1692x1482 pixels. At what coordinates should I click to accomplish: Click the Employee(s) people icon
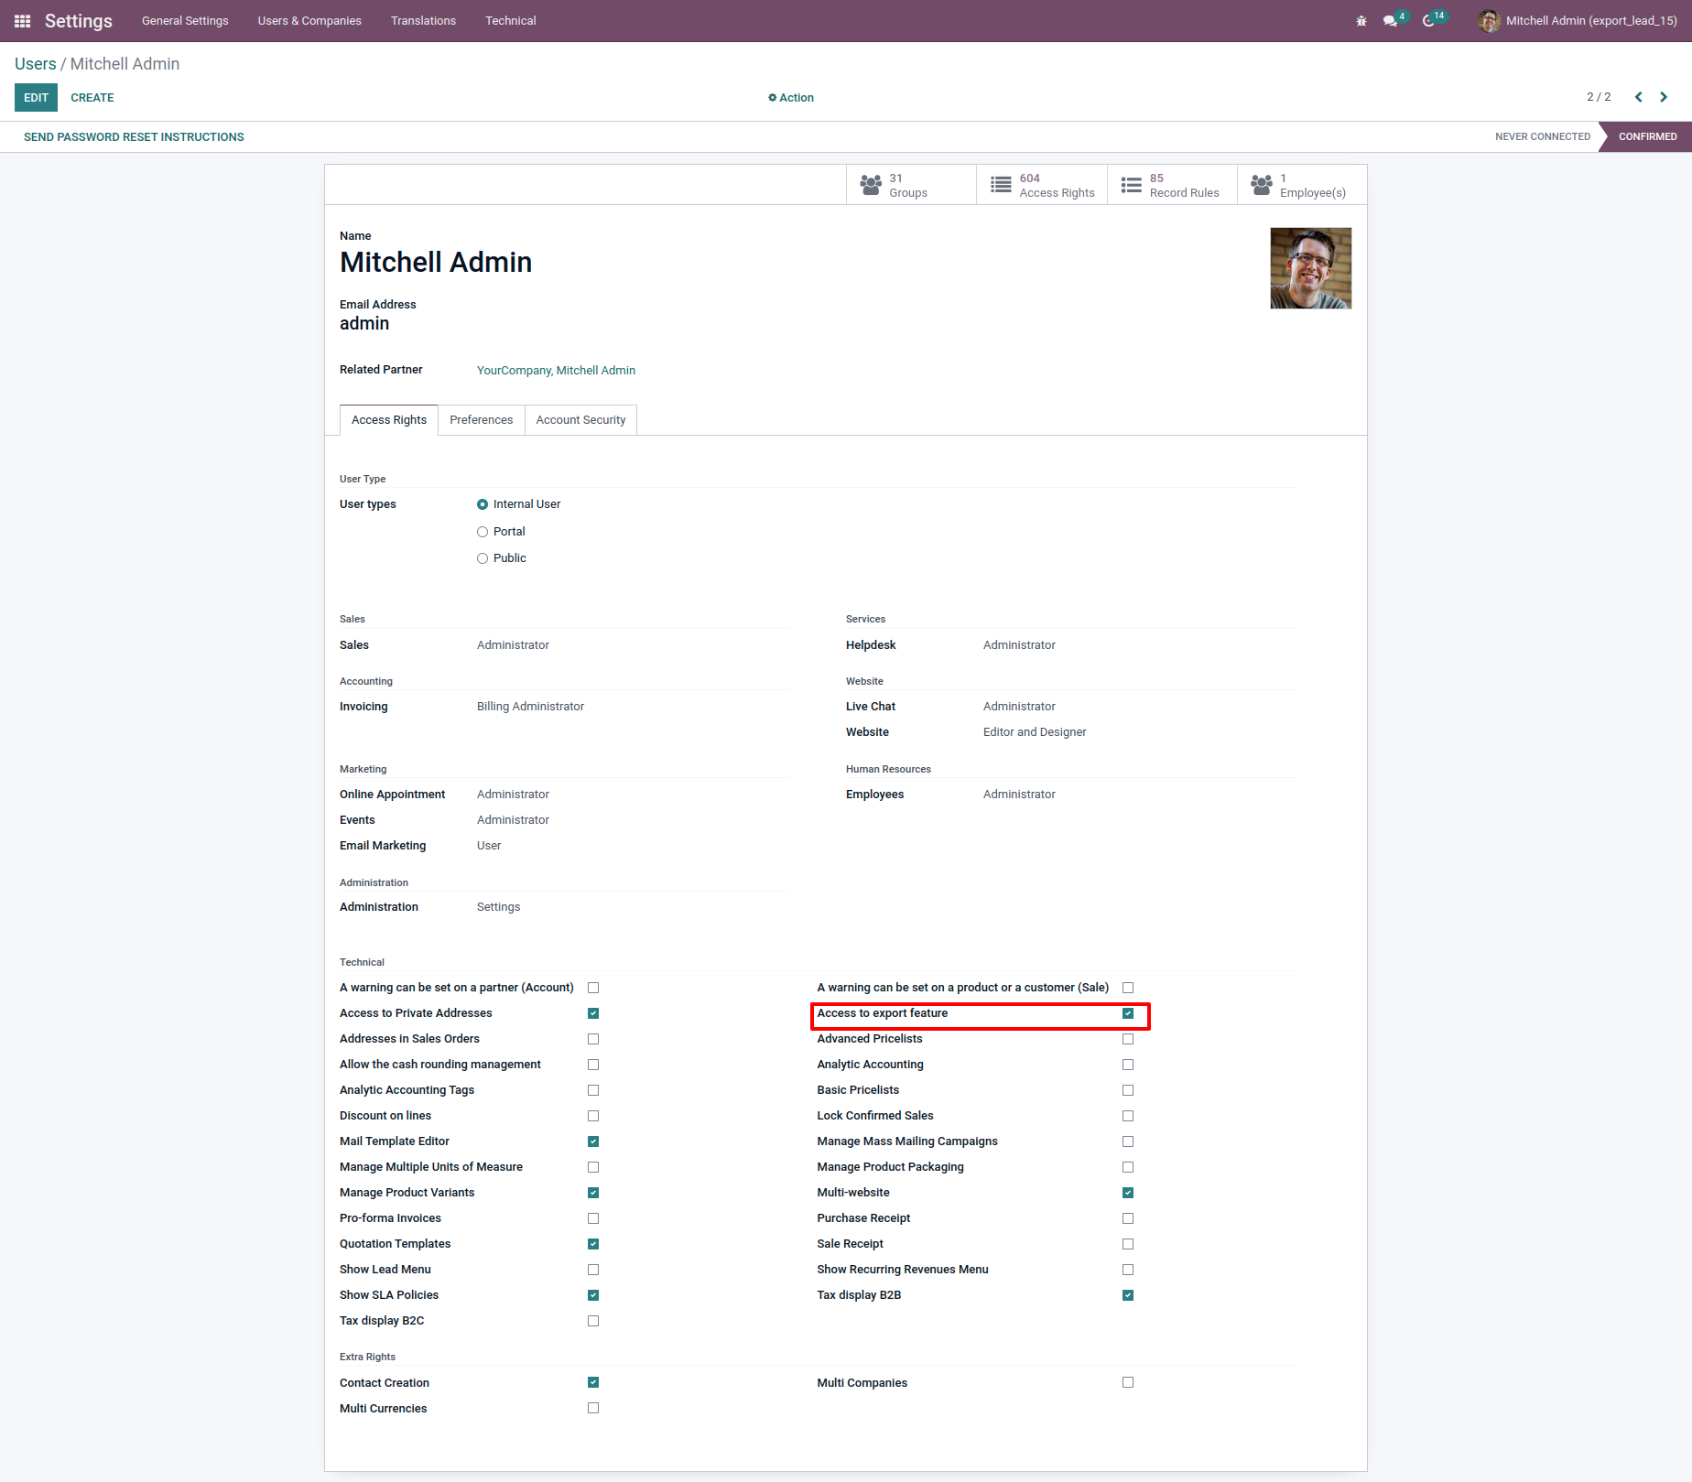click(1262, 185)
